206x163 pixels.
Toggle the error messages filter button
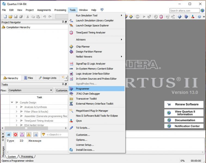click(x=16, y=135)
